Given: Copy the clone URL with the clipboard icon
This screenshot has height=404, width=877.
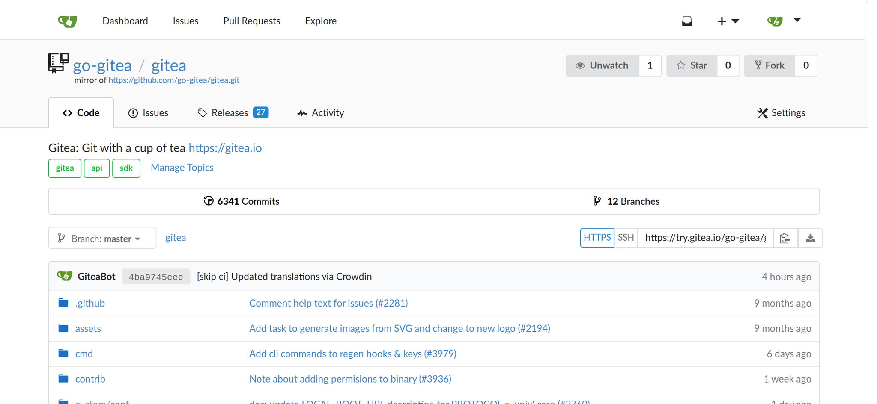Looking at the screenshot, I should [785, 238].
